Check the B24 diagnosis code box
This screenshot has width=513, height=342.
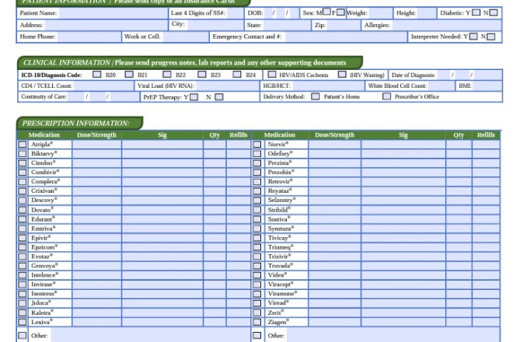coord(237,75)
